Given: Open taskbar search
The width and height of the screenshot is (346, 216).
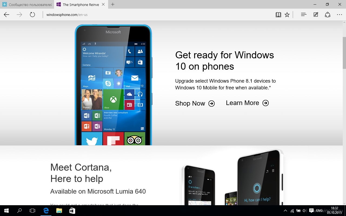Looking at the screenshot, I should (19, 211).
